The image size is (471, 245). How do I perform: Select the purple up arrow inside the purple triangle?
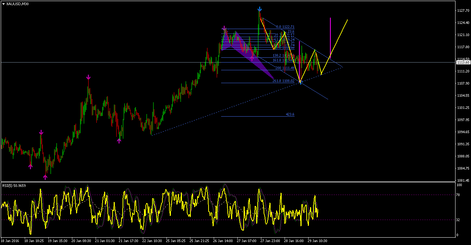pyautogui.click(x=252, y=58)
